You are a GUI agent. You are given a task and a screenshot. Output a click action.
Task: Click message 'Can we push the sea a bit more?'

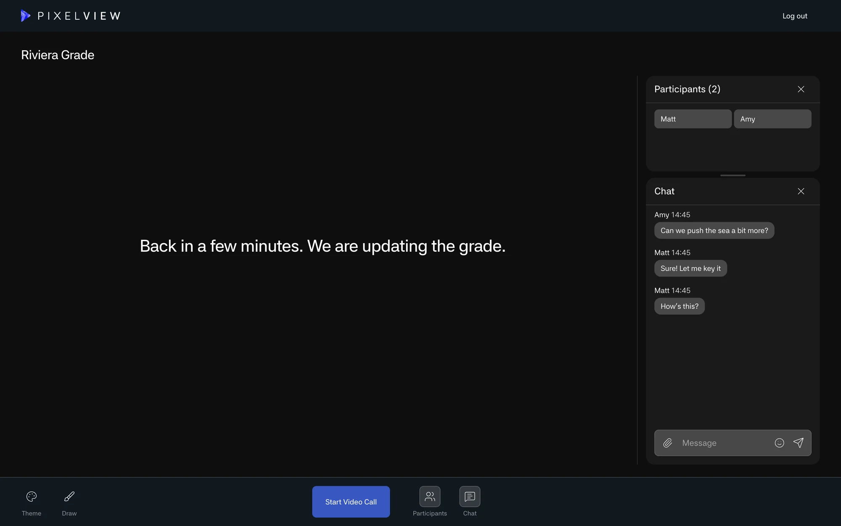tap(714, 231)
